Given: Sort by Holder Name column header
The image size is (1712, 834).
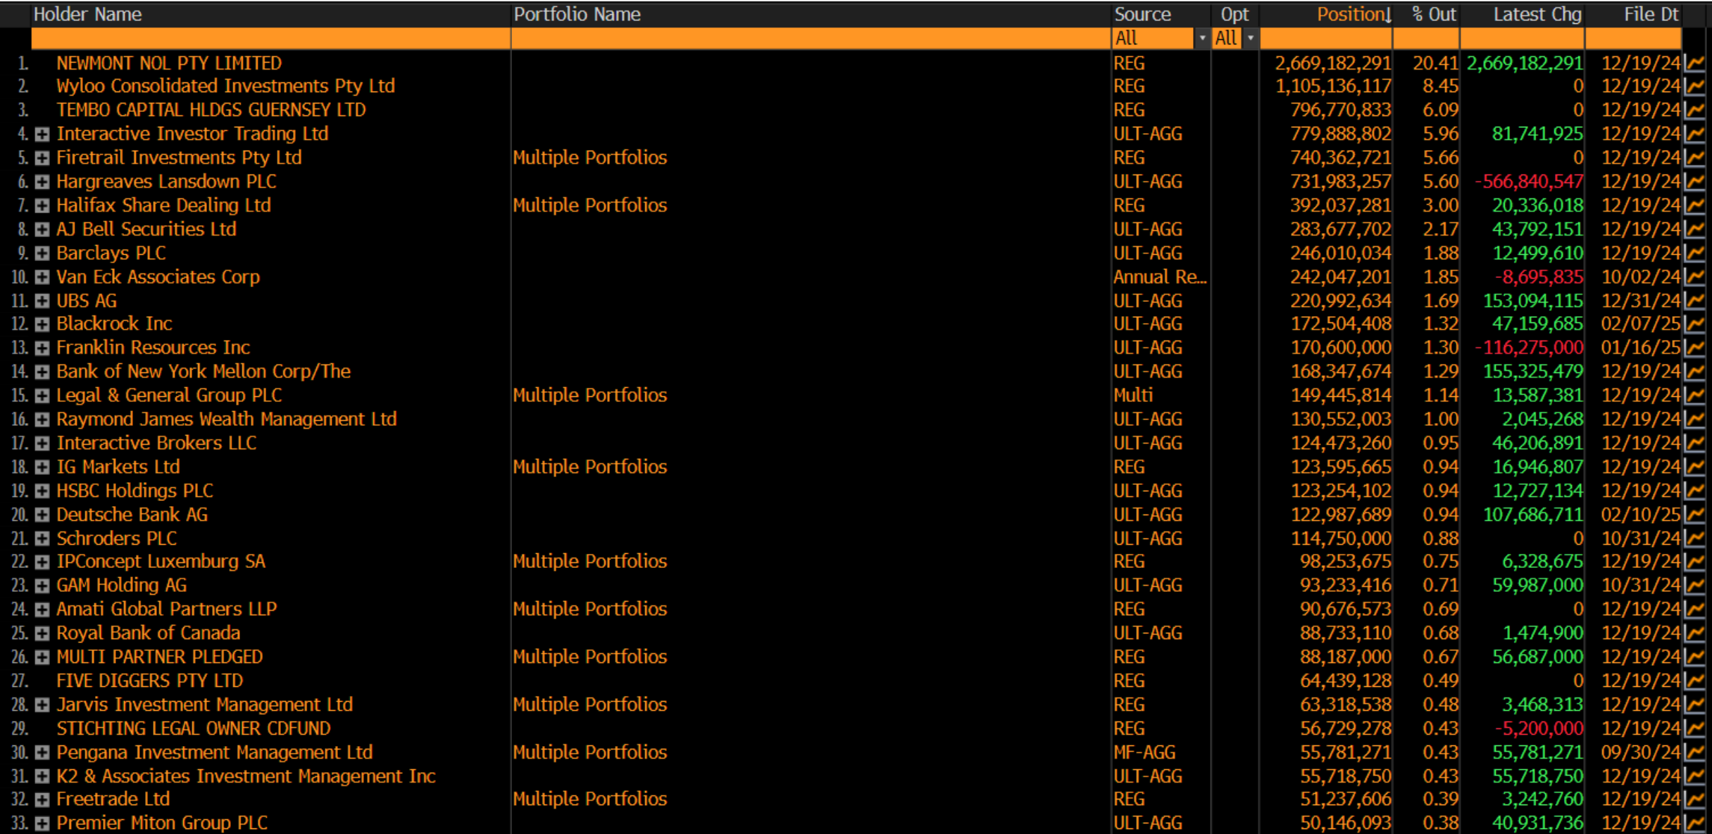Looking at the screenshot, I should [x=87, y=14].
